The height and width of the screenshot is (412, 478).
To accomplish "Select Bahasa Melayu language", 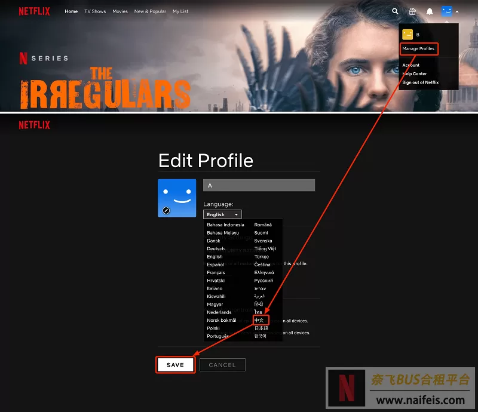I will (x=223, y=233).
